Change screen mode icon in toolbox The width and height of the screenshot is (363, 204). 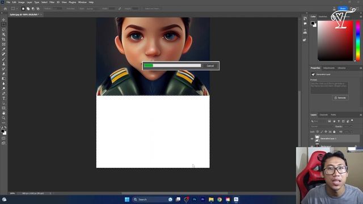(3, 143)
